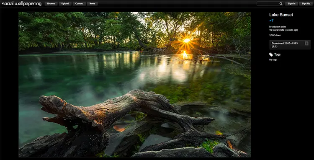Click the Sign Up button
Viewport: 314px width, 160px height.
[x=306, y=4]
